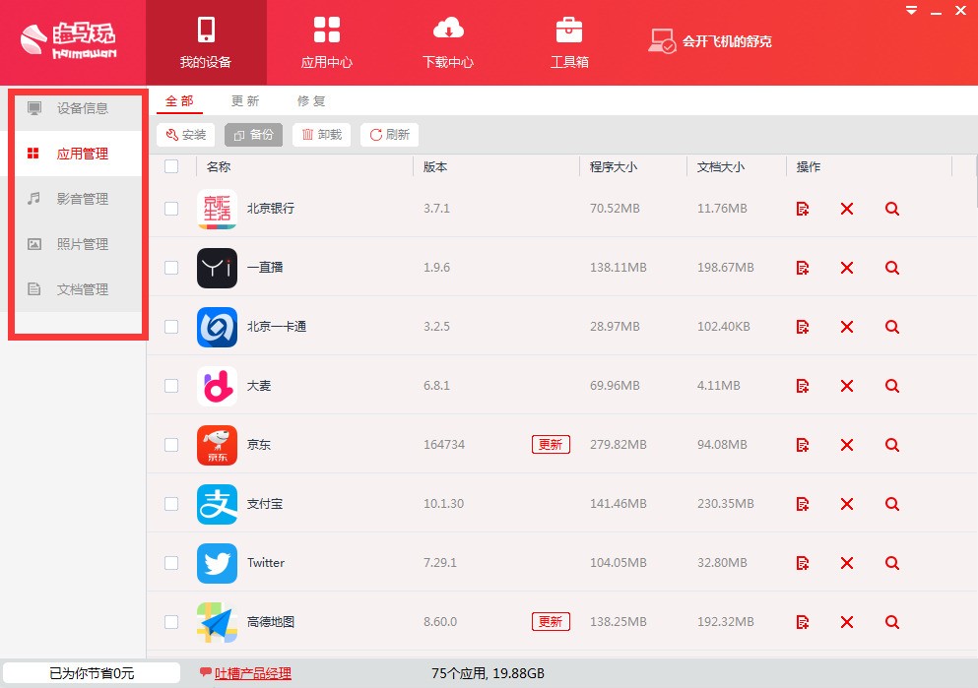Open the 工具箱 toolbox
Screen dimensions: 978x688
point(569,42)
